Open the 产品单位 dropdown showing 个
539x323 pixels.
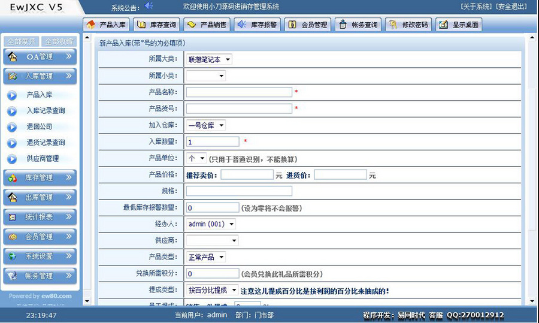point(196,158)
